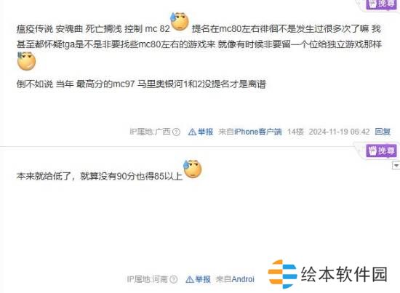Click the partial 挽尊 badge at top edge
The width and height of the screenshot is (400, 293).
click(x=383, y=4)
